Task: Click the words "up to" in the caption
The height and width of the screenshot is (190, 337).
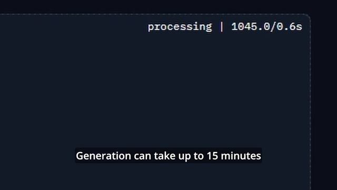Action: (191, 156)
